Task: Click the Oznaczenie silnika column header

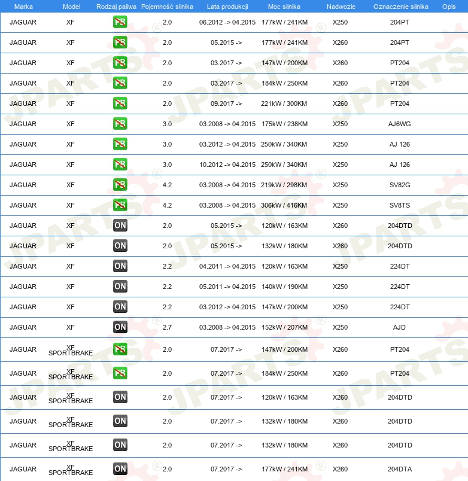Action: pos(400,6)
